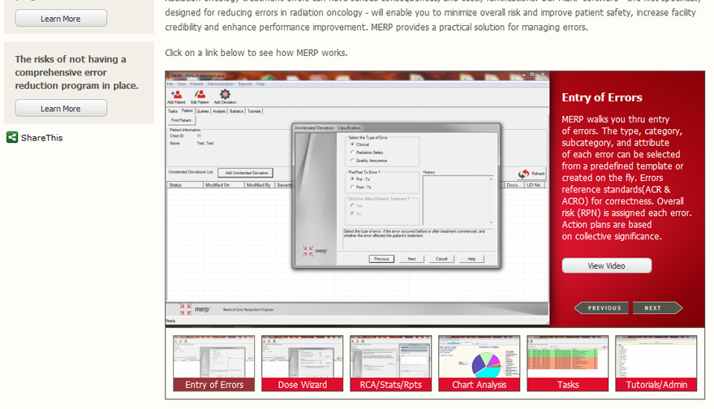
Task: Select the Quality Assurance radio option
Action: pyautogui.click(x=352, y=161)
